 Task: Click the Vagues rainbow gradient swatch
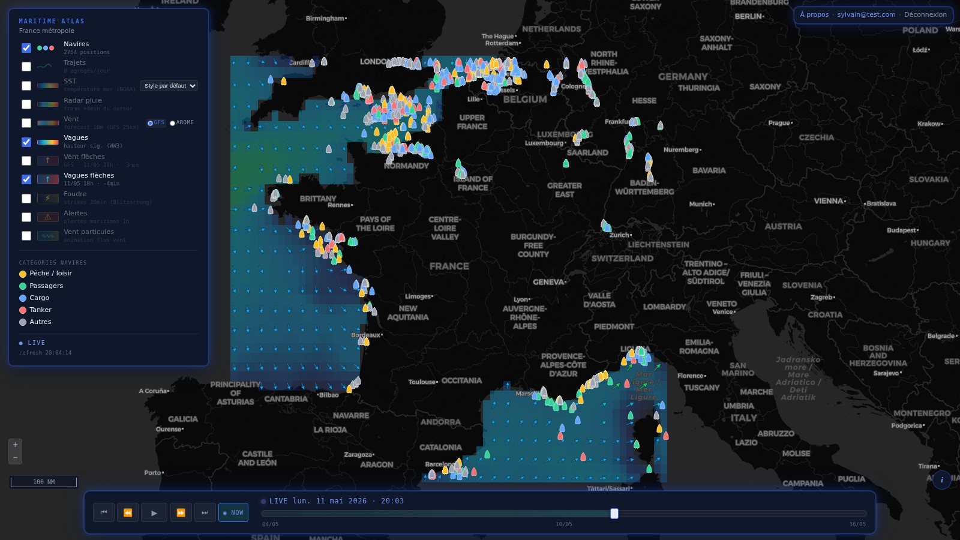click(48, 142)
